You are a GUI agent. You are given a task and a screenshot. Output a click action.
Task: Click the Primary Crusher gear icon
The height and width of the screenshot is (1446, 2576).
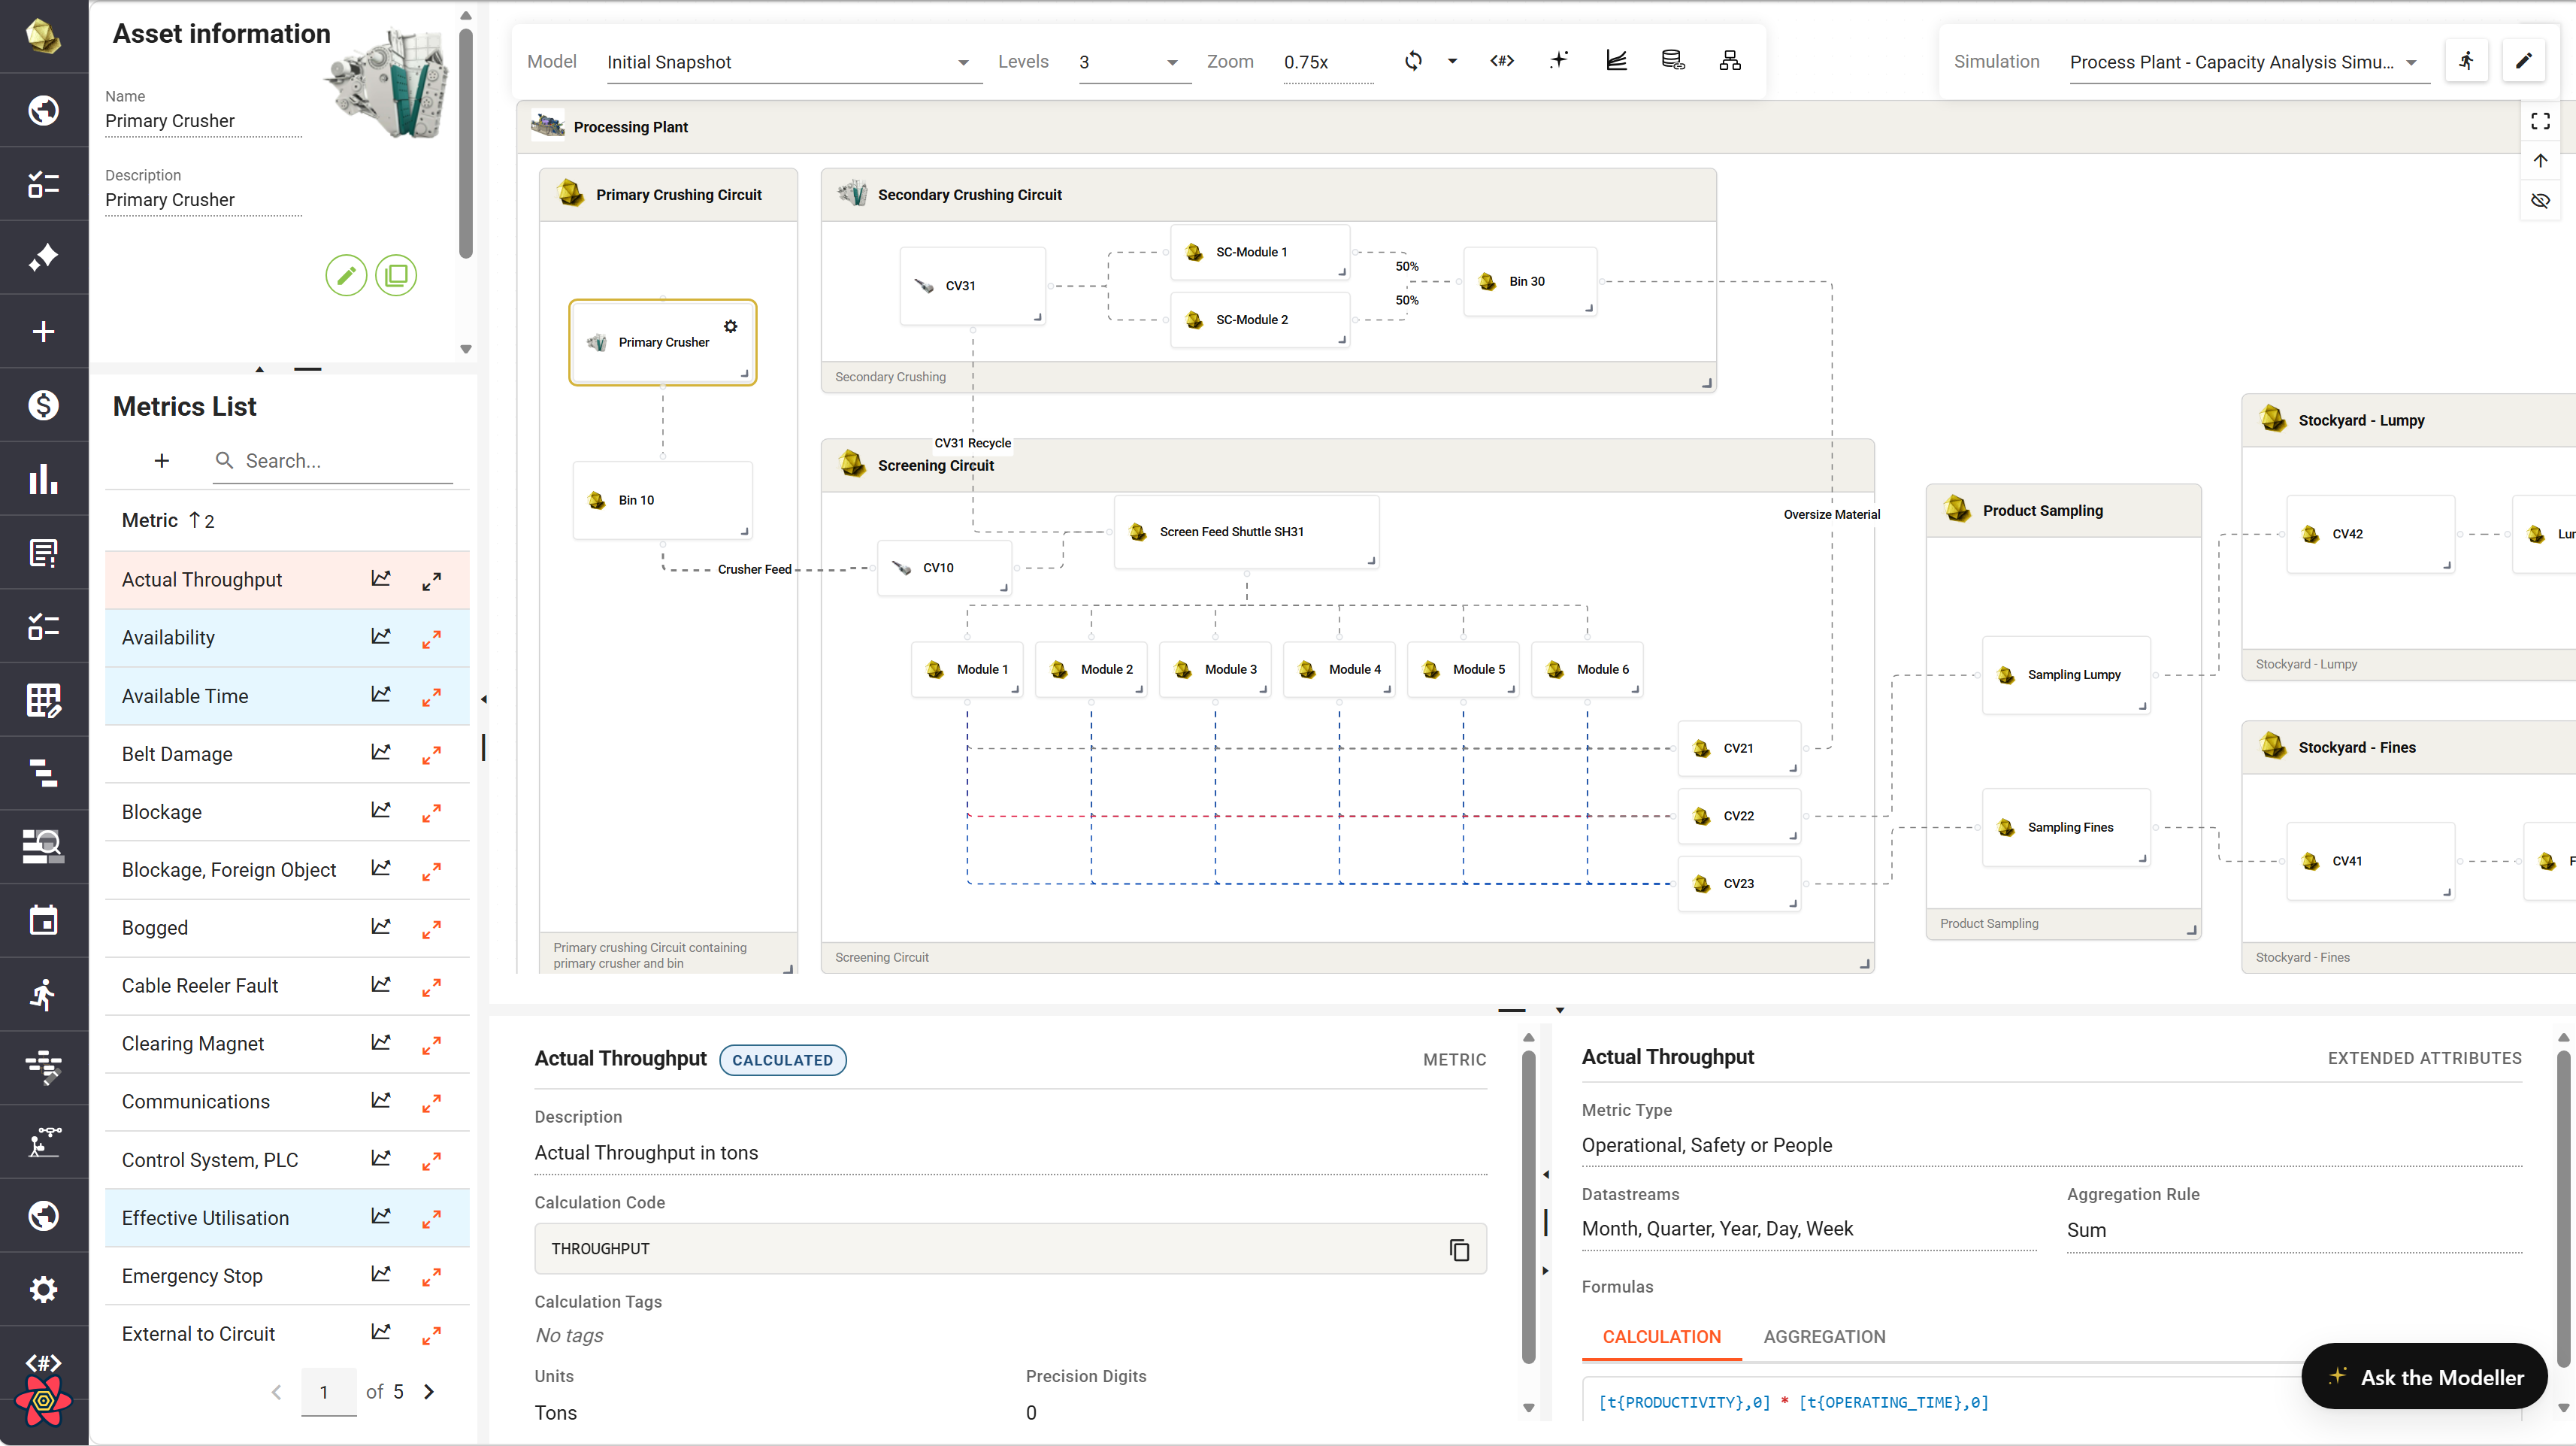731,326
